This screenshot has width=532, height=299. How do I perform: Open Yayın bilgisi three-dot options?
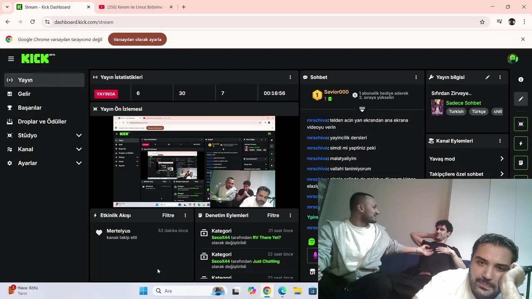(x=500, y=77)
